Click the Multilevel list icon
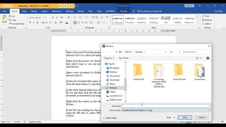Viewport: 226px width, 127px height. (x=86, y=17)
